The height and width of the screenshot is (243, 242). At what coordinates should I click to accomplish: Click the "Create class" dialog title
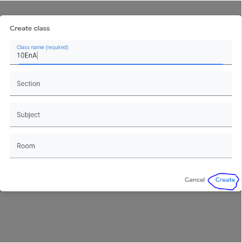pyautogui.click(x=30, y=28)
